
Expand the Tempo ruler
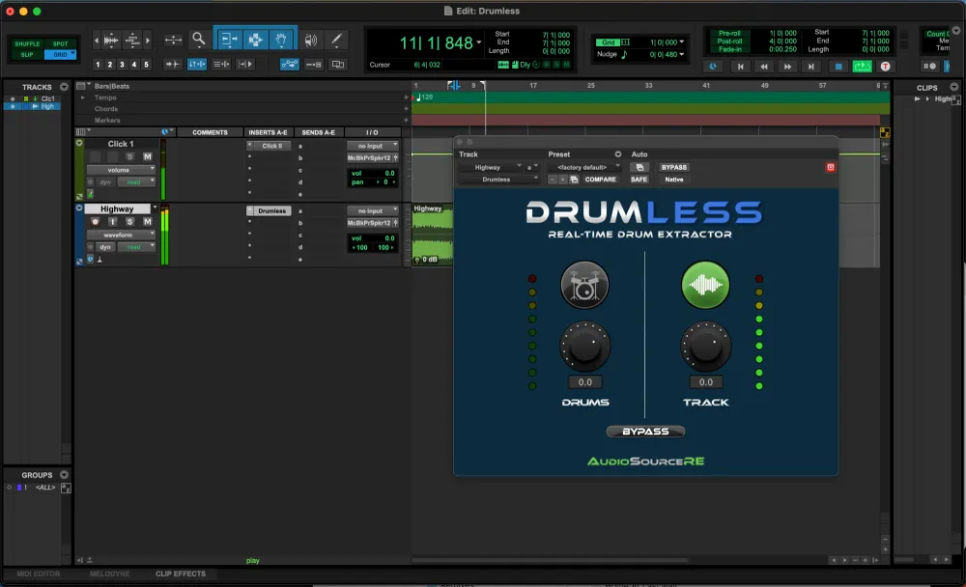pos(82,98)
